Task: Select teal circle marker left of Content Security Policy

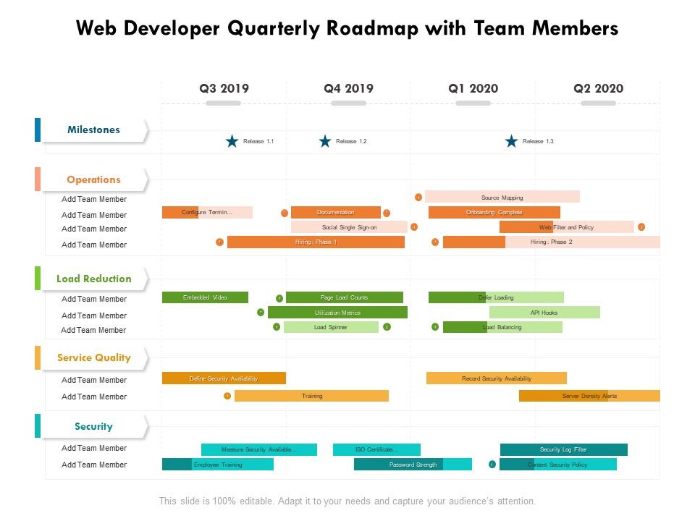Action: (x=492, y=465)
